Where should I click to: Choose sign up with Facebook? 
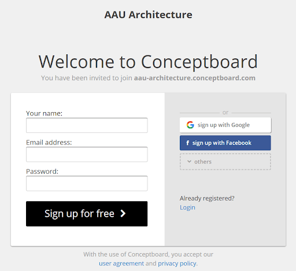click(x=225, y=143)
